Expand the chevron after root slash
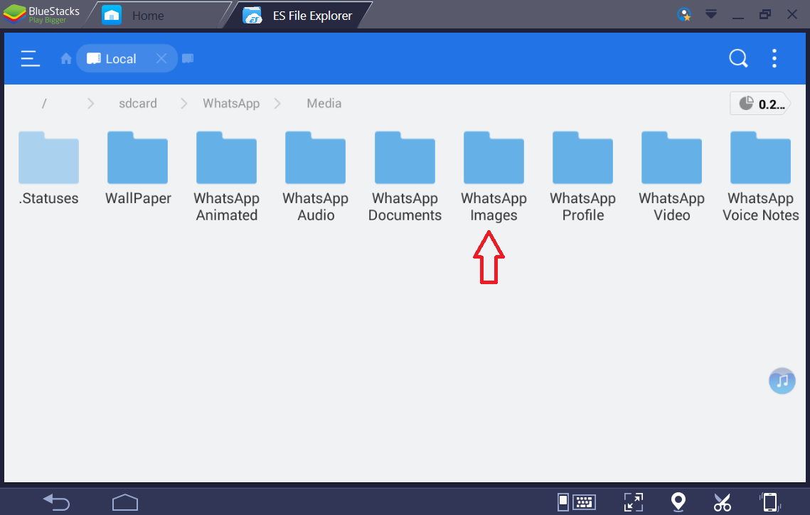 (x=90, y=104)
